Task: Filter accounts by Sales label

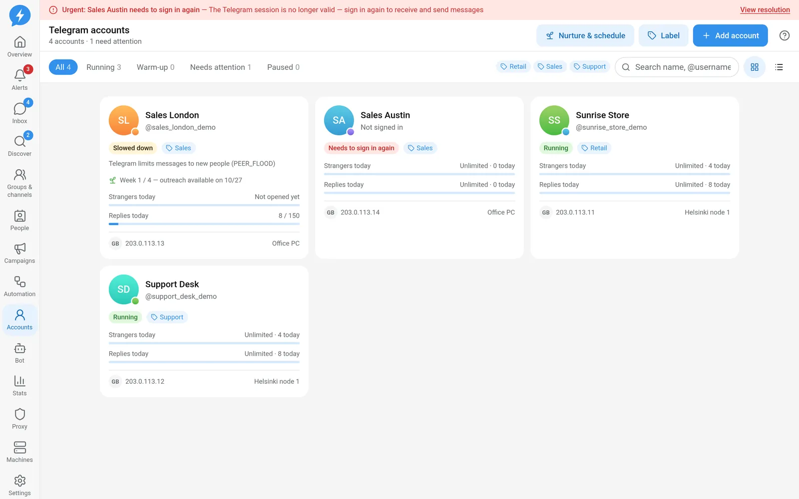Action: (550, 66)
